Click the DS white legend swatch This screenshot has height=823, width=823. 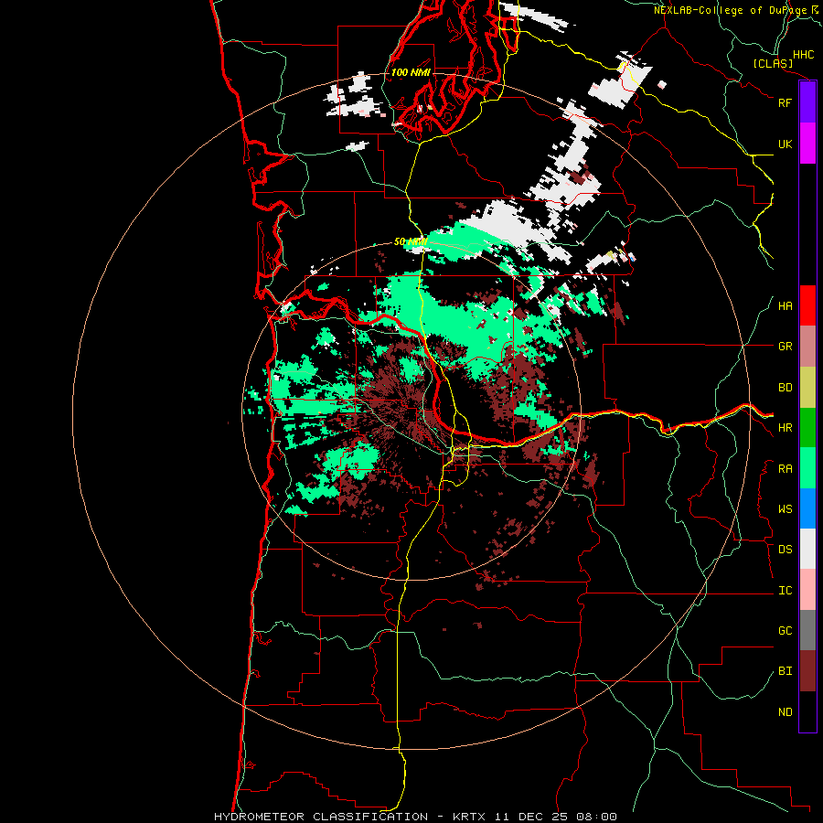point(807,549)
